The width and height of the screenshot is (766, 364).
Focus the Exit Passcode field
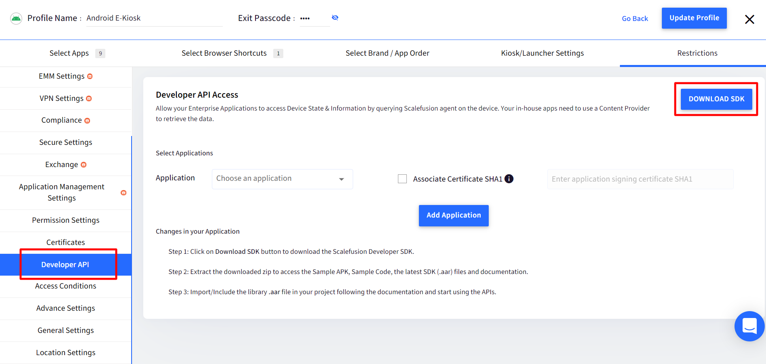tap(315, 18)
